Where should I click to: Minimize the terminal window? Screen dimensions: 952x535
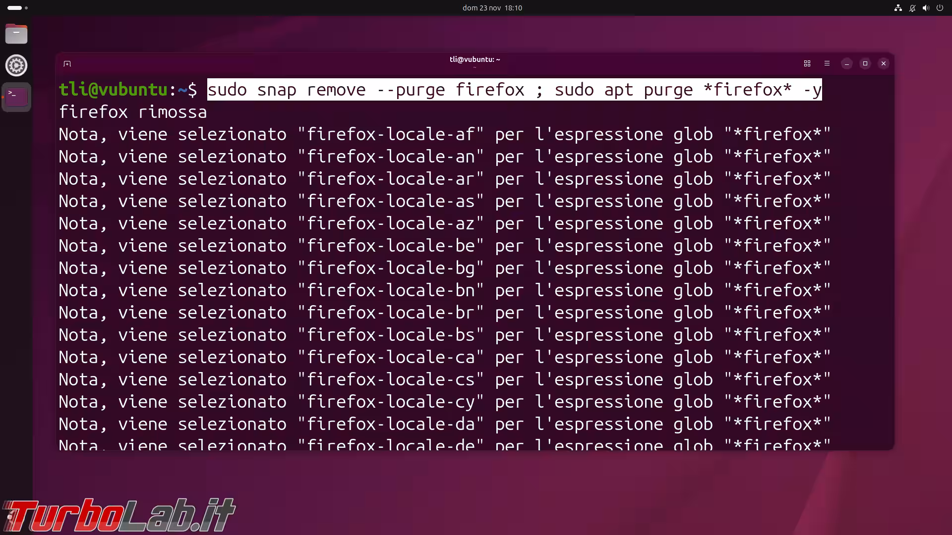click(846, 63)
